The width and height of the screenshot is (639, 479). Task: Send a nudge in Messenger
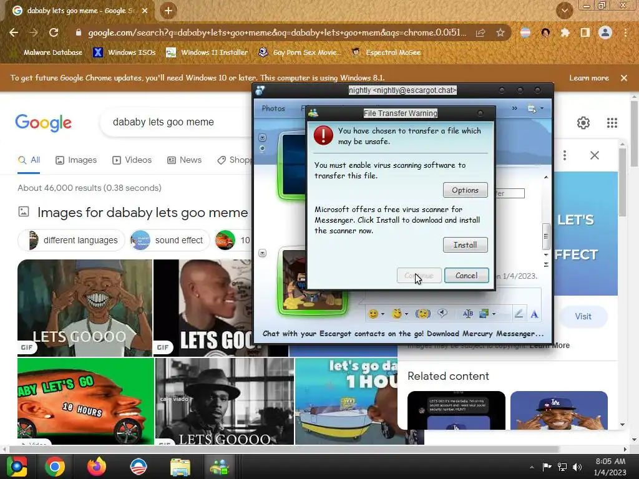[423, 314]
